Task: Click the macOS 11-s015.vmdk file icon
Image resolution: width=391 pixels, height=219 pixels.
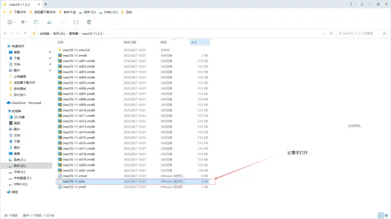Action: tap(60, 138)
